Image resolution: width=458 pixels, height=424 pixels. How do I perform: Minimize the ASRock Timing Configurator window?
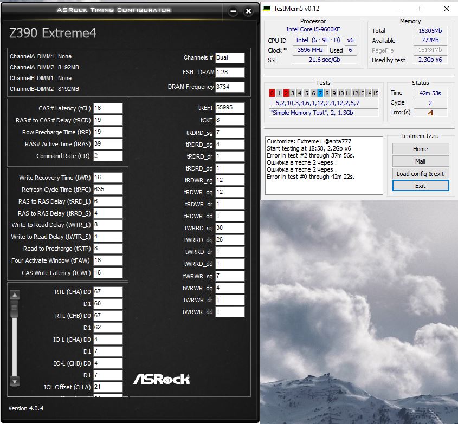click(233, 11)
